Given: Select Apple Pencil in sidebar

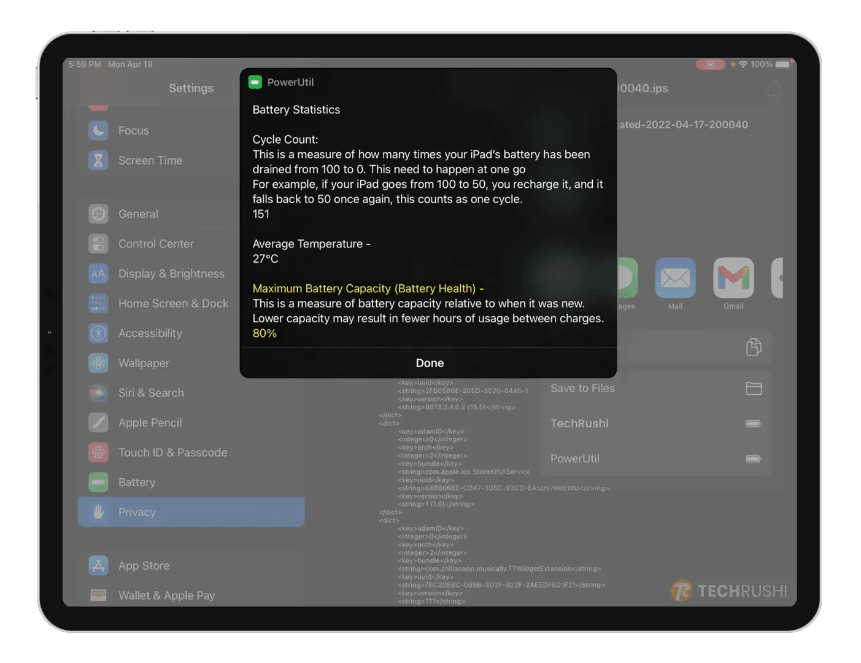Looking at the screenshot, I should (x=191, y=422).
